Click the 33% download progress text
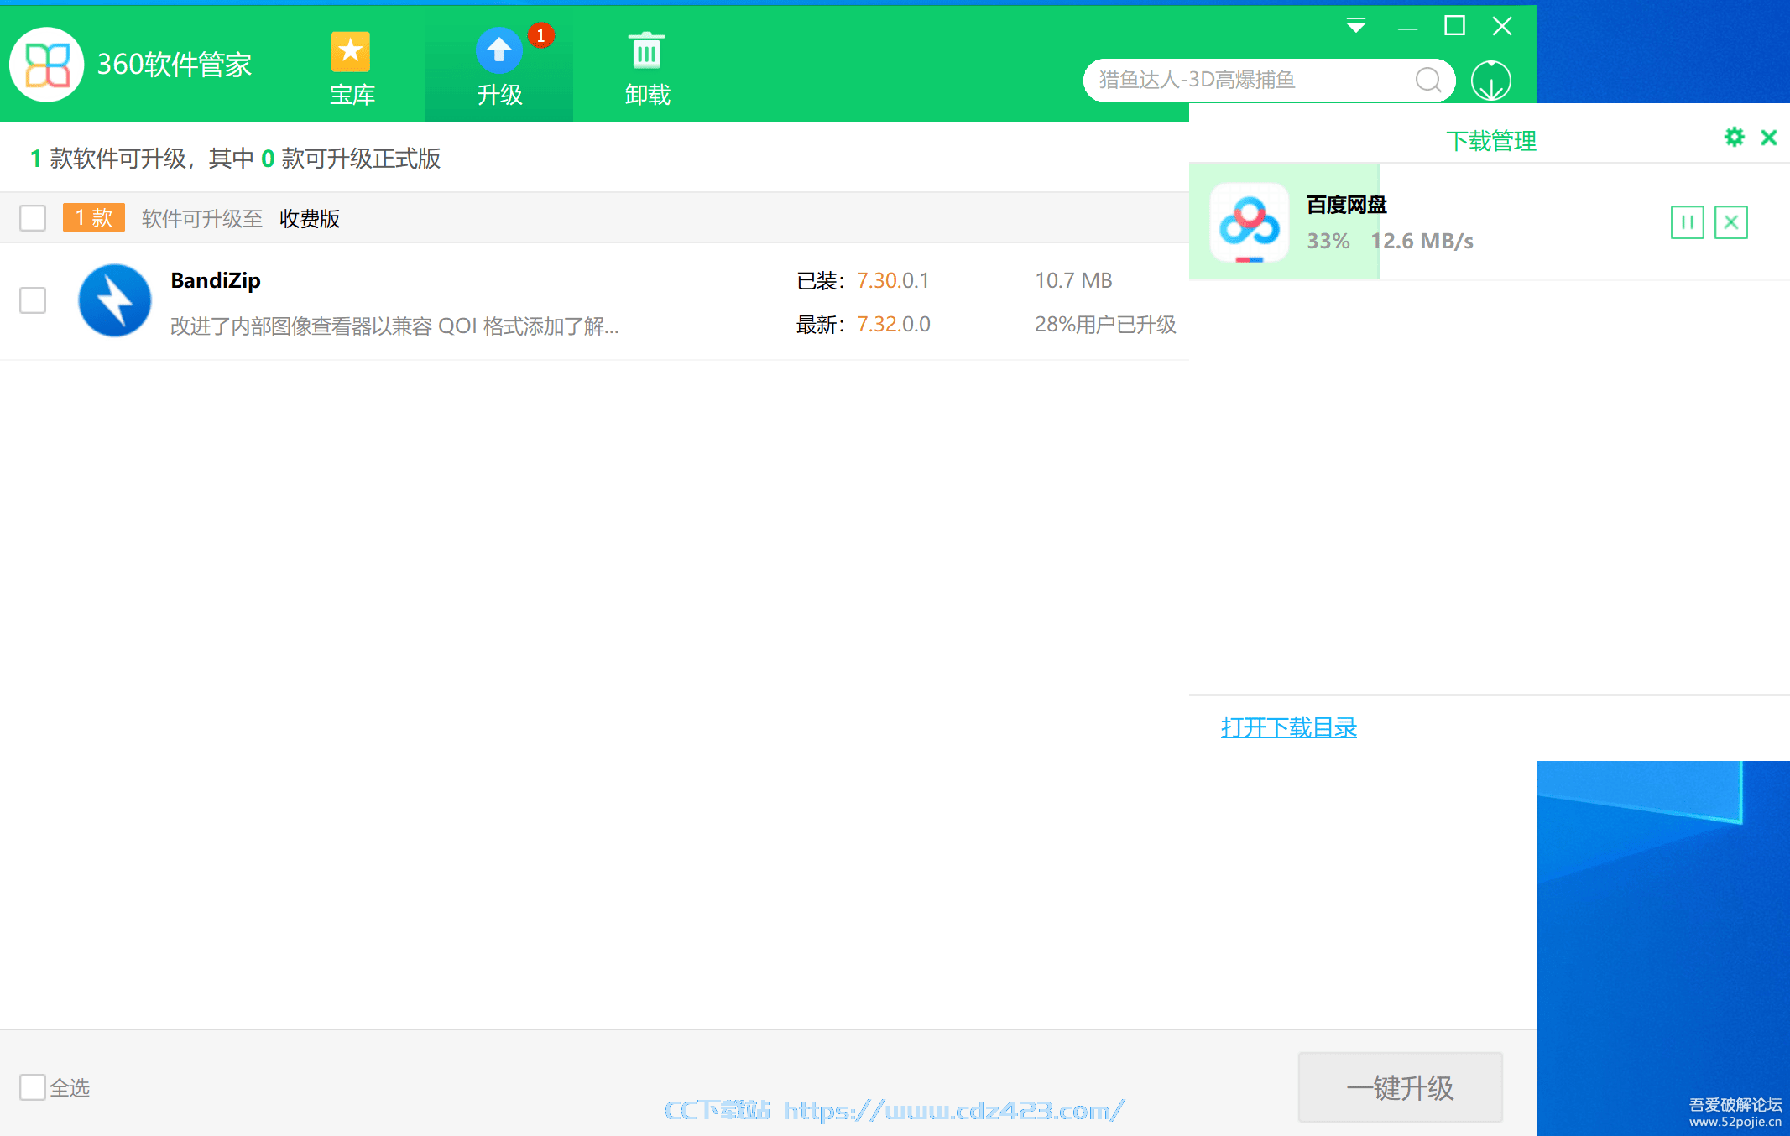 click(x=1328, y=242)
